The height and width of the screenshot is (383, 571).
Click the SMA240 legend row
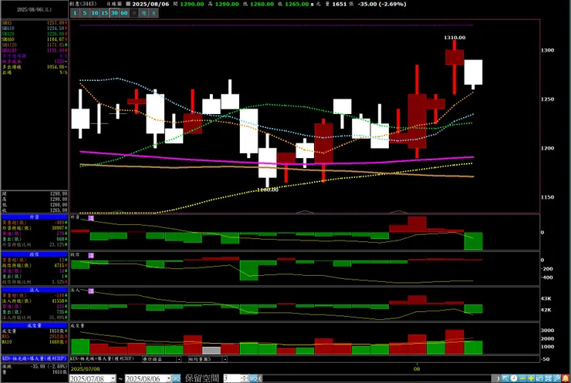[x=34, y=50]
